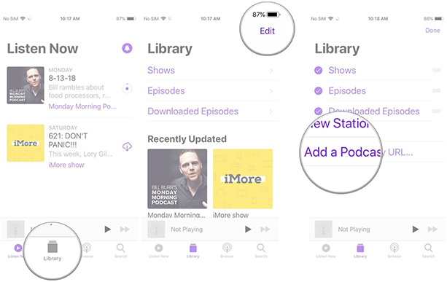The width and height of the screenshot is (447, 282).
Task: Tap battery indicator on Listen Now screen status bar
Action: click(x=131, y=19)
